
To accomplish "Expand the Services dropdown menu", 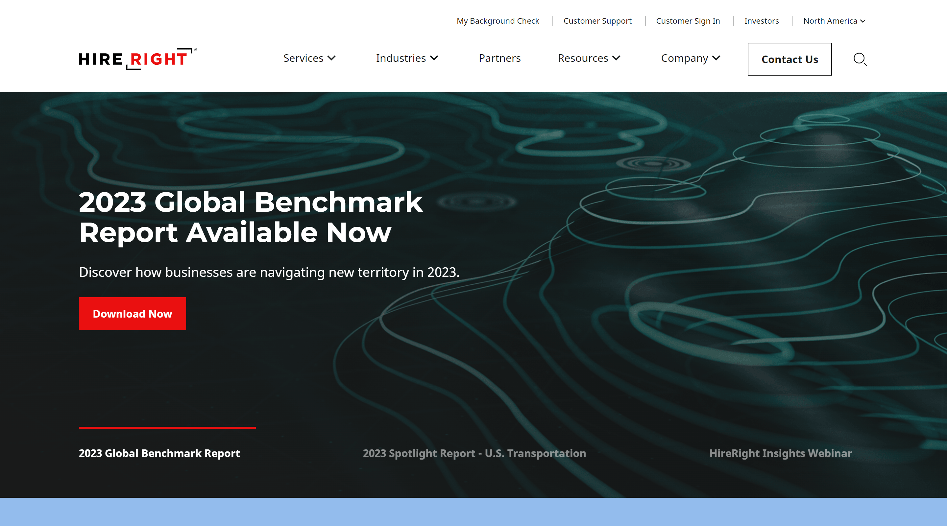I will (309, 58).
